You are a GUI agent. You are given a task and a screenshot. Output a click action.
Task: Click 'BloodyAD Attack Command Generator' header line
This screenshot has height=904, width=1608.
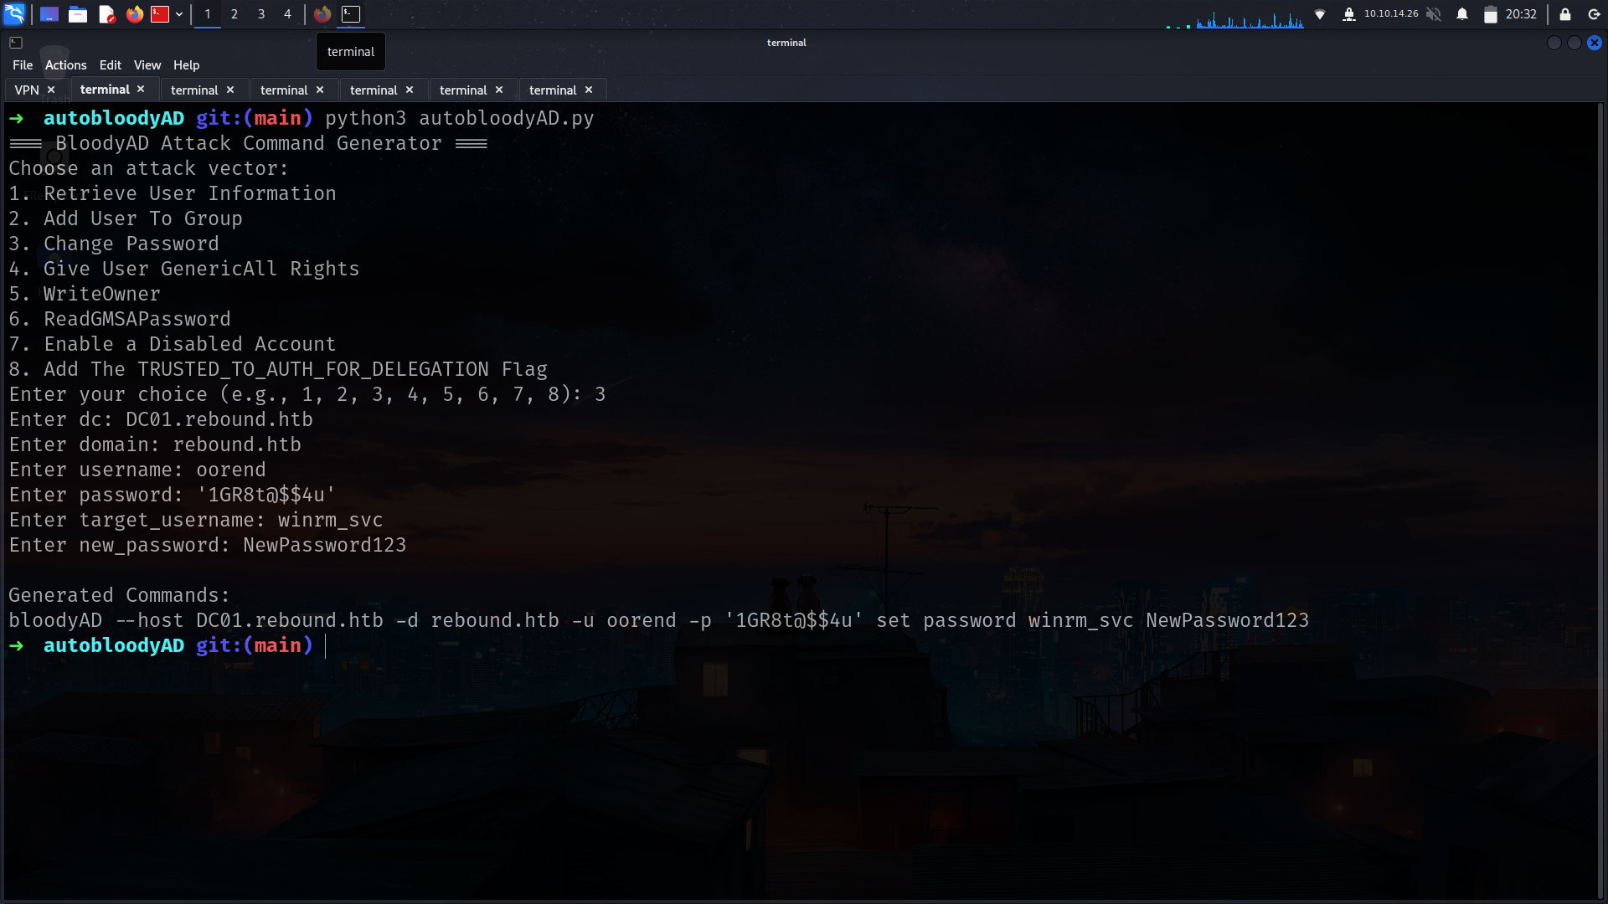coord(249,143)
